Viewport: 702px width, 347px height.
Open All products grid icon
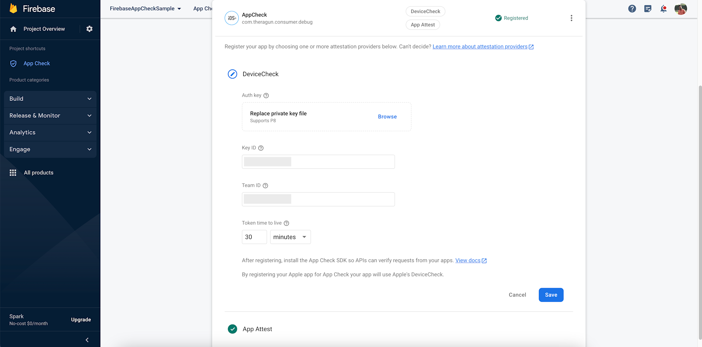[13, 172]
